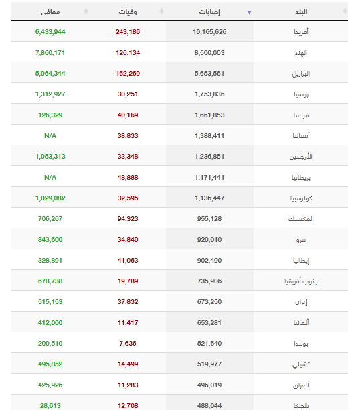The image size is (348, 410).
Task: Click sort arrows beside معافى header
Action: [86, 11]
